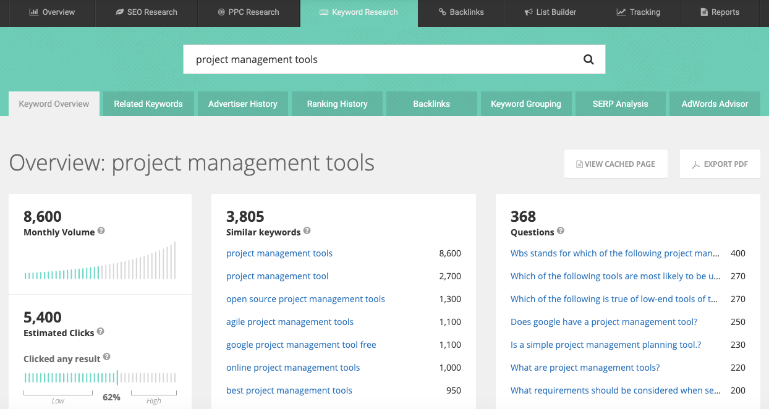
Task: Click the Monthly Volume help icon
Action: coord(101,231)
